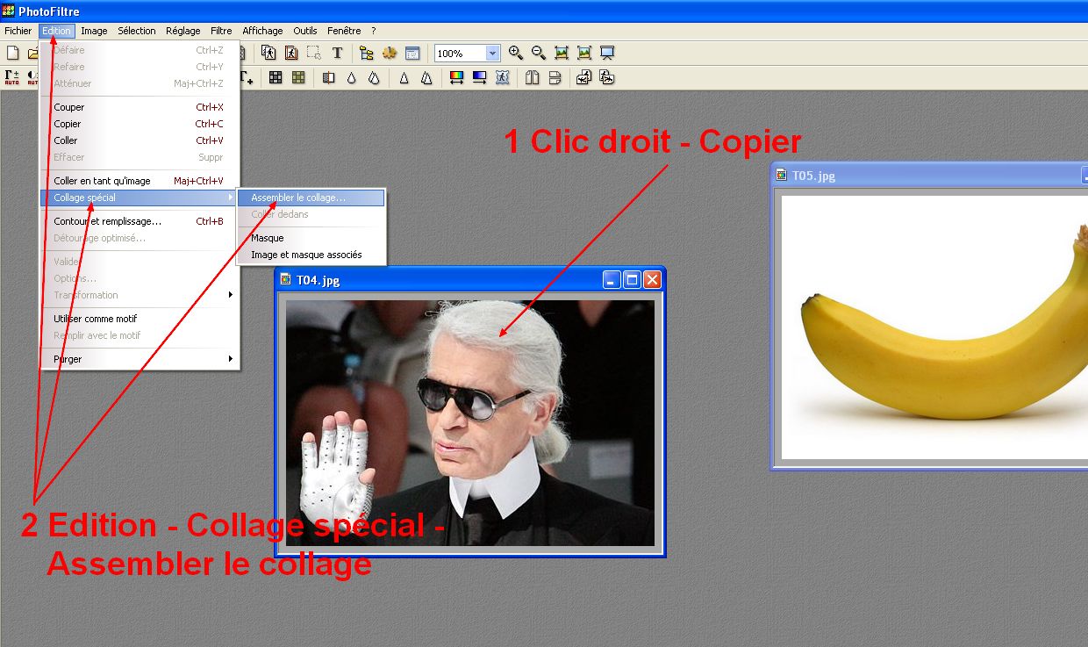Click the Auto levels icon
The image size is (1088, 647).
(x=12, y=78)
